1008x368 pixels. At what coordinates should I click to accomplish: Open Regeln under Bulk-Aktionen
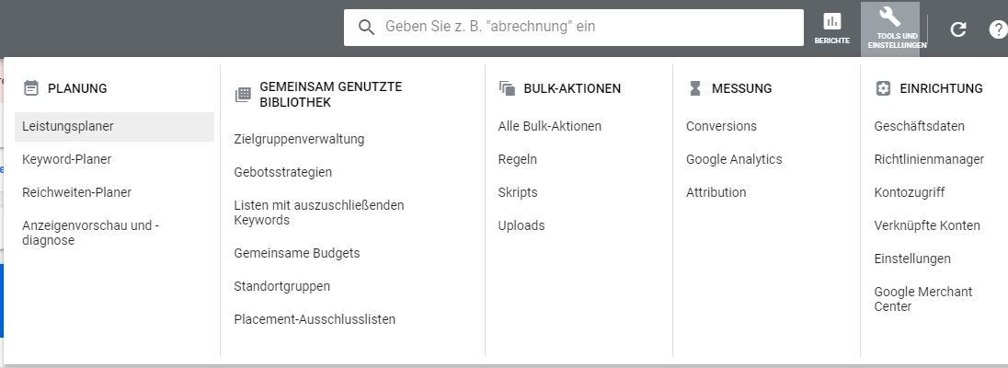pyautogui.click(x=518, y=159)
